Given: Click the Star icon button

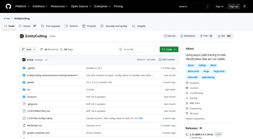Looking at the screenshot, I should pos(219,36).
